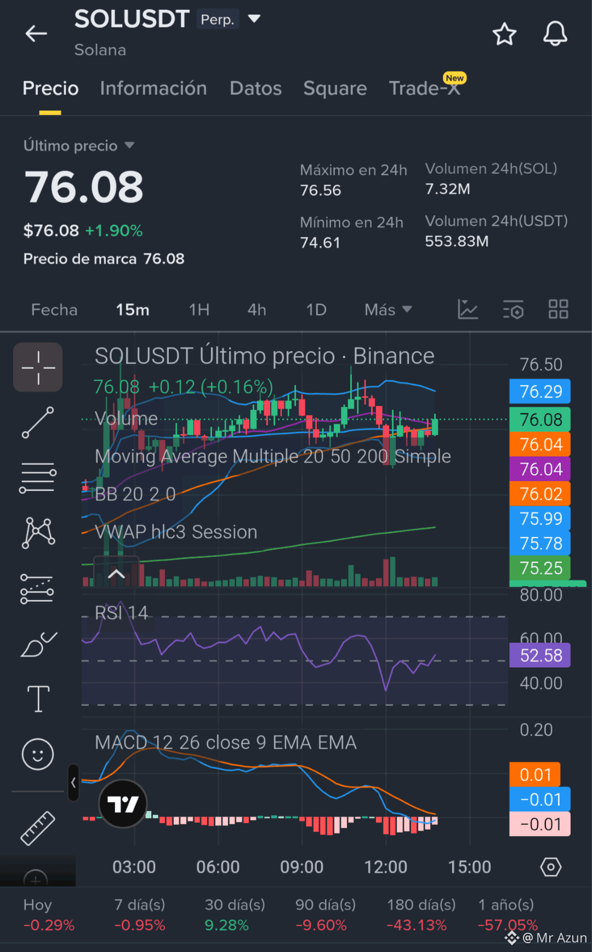Viewport: 592px width, 952px height.
Task: Select the crosshair cursor tool
Action: point(38,367)
